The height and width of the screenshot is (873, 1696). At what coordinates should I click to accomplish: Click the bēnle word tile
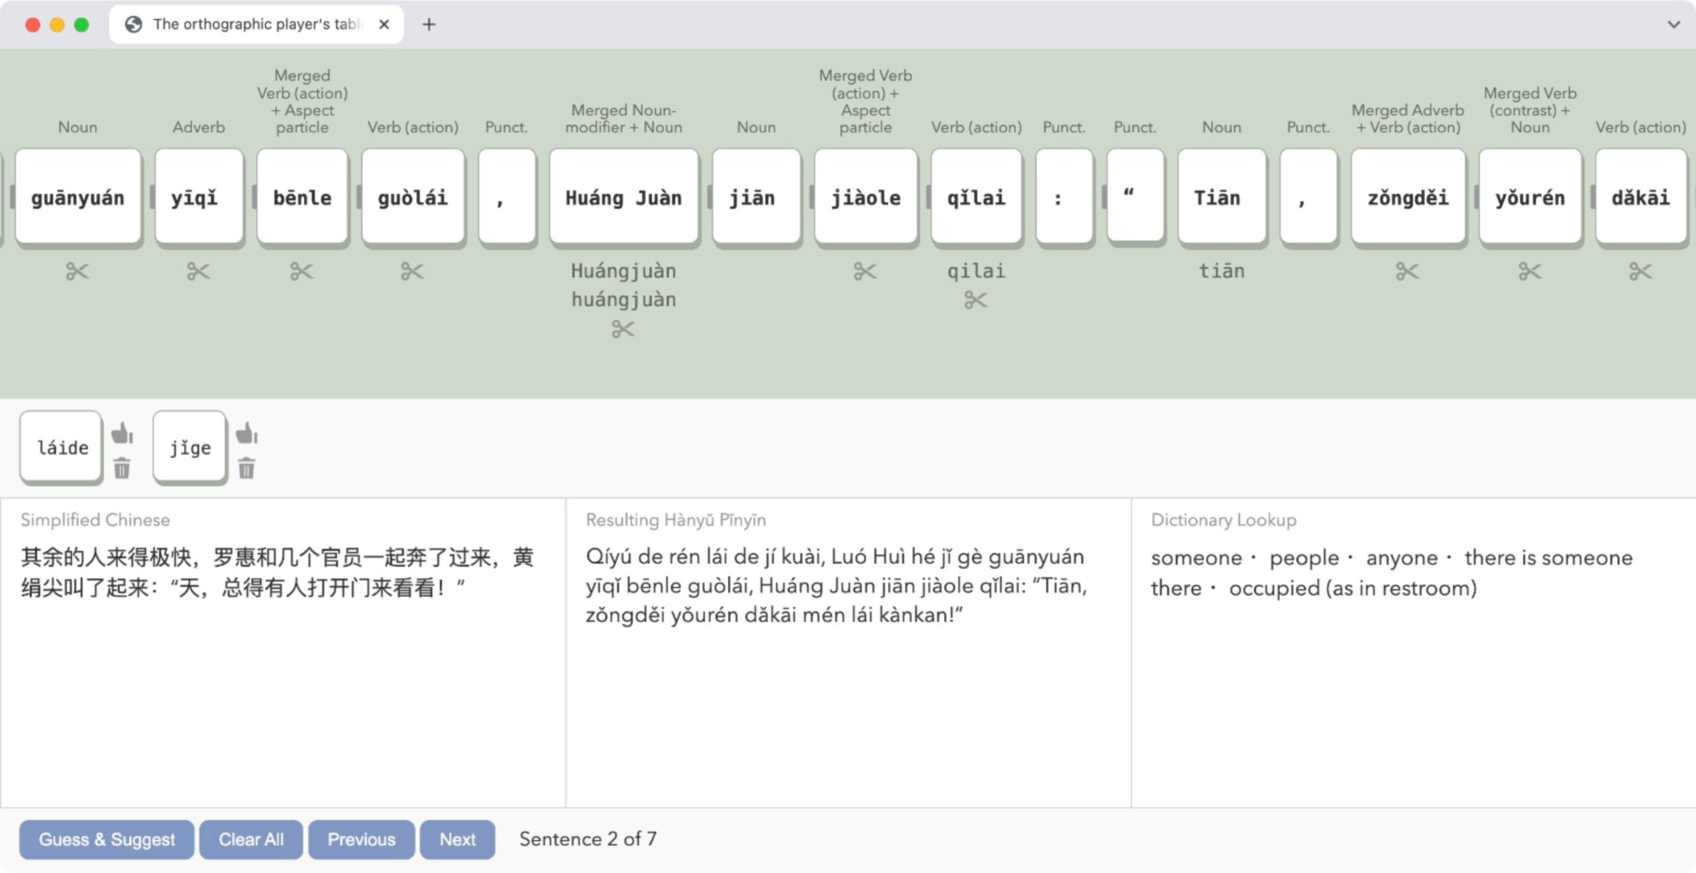pyautogui.click(x=302, y=197)
